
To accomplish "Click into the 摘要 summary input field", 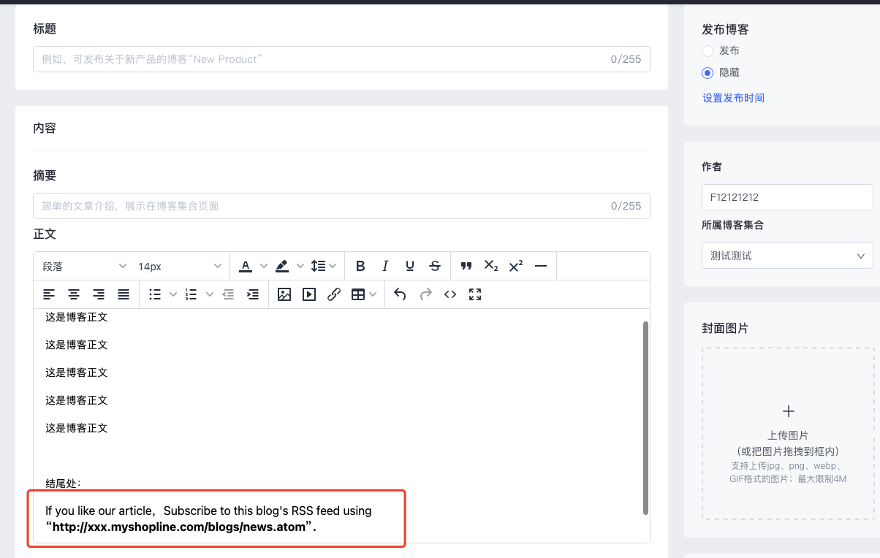I will tap(341, 206).
